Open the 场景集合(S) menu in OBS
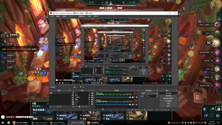The width and height of the screenshot is (222, 125). [82, 16]
